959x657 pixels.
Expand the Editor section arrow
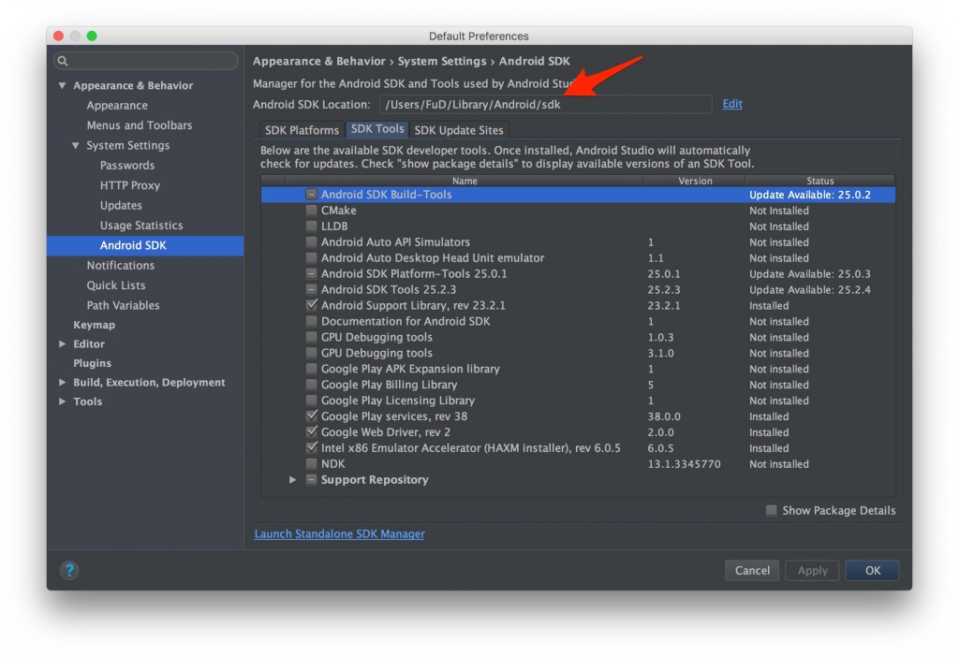(63, 344)
